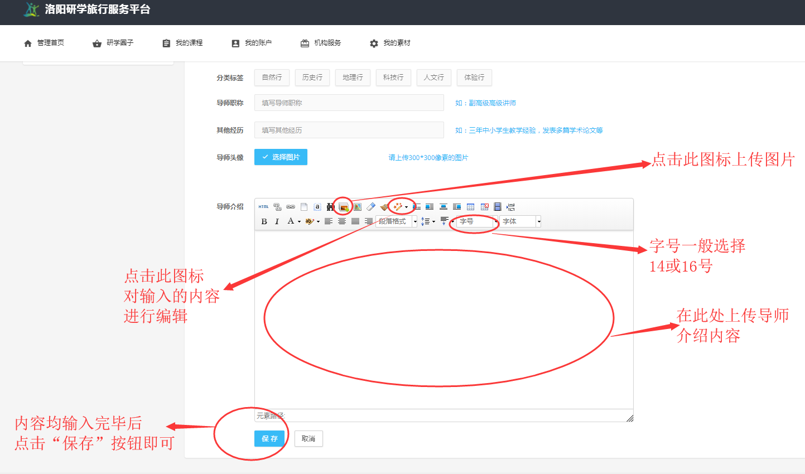Viewport: 805px width, 474px height.
Task: Click the platform logo icon in header
Action: tap(32, 9)
